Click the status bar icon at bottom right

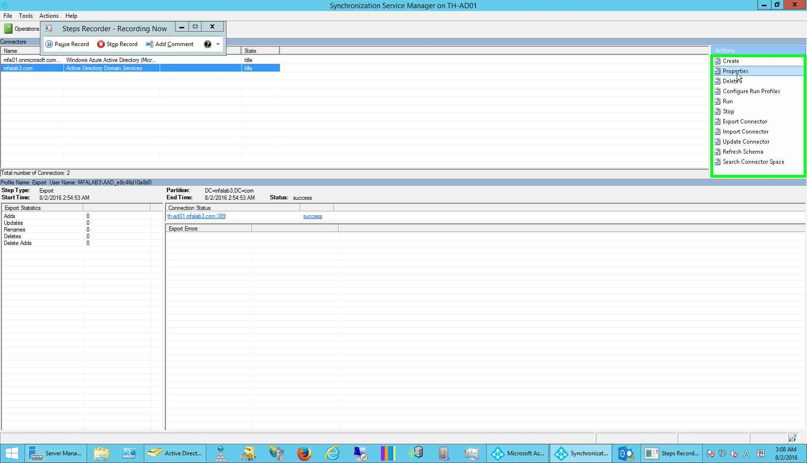793,438
